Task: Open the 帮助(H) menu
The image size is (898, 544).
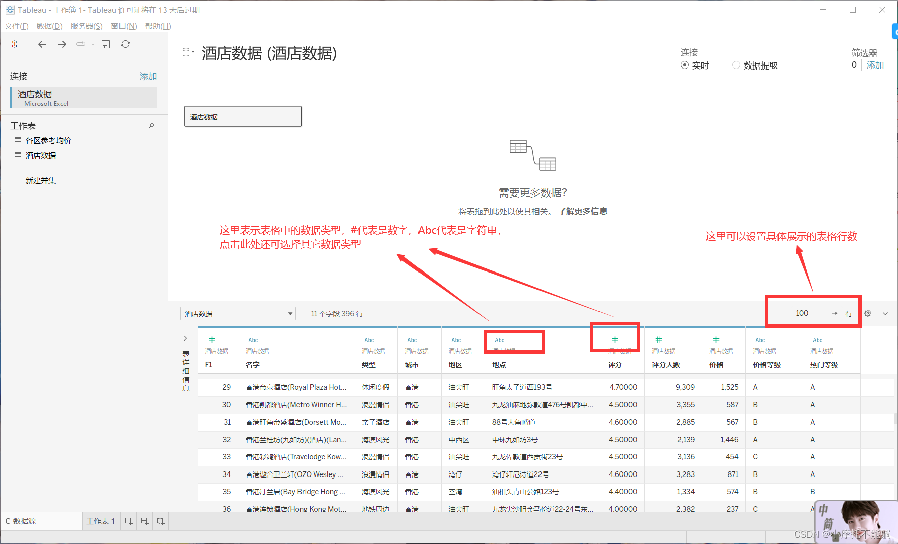Action: 158,26
